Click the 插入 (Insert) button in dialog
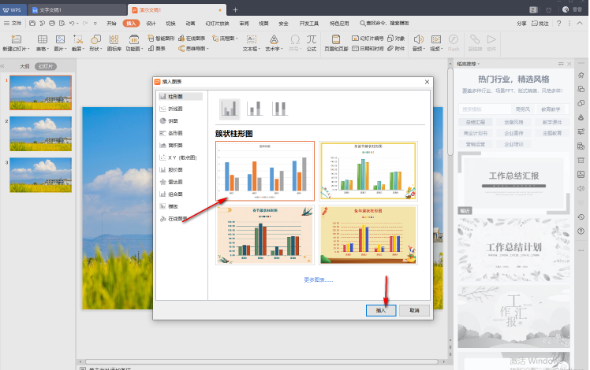This screenshot has height=370, width=590. [381, 310]
